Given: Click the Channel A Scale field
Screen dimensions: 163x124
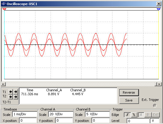Looking at the screenshot, I should (61, 114).
